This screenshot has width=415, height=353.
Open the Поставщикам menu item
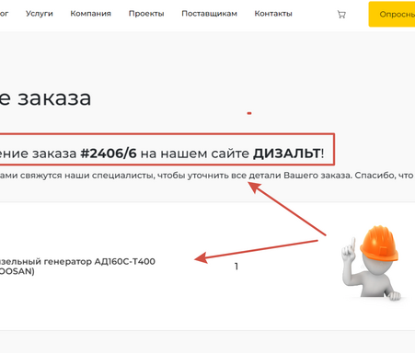(x=209, y=14)
